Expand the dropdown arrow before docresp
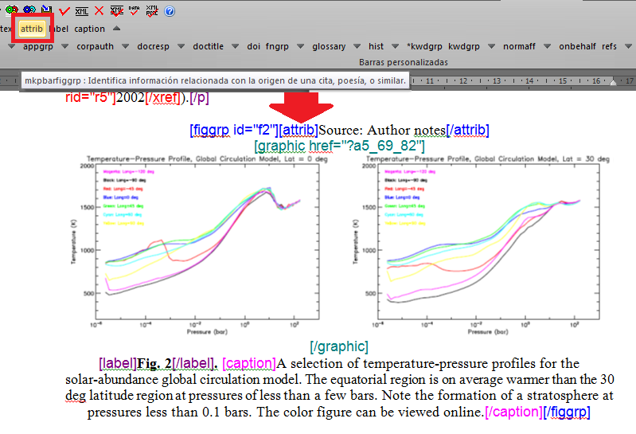The width and height of the screenshot is (636, 434). [x=126, y=47]
